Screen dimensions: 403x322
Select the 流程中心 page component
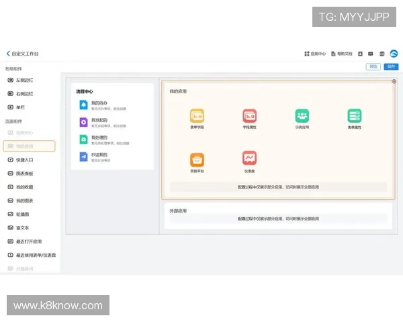(20, 133)
